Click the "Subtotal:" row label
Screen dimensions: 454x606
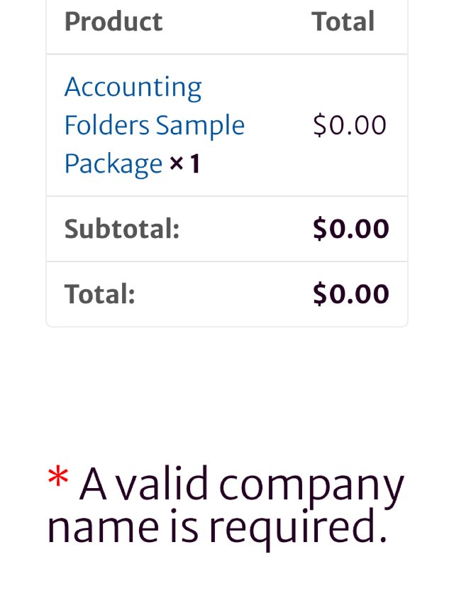click(x=122, y=229)
